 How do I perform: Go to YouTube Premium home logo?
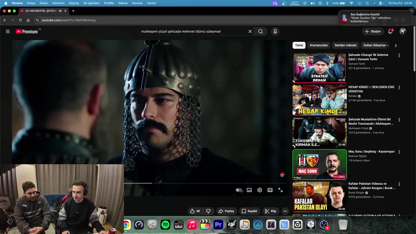point(27,32)
